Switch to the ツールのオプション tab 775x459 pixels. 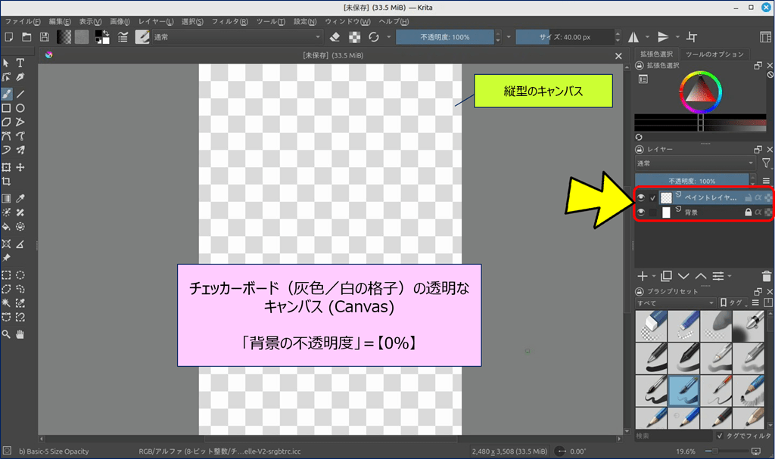click(714, 54)
